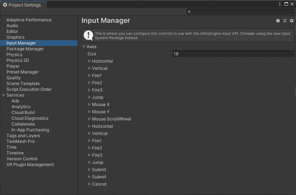Click the Project Settings gear tab icon
This screenshot has width=296, height=195.
click(5, 5)
